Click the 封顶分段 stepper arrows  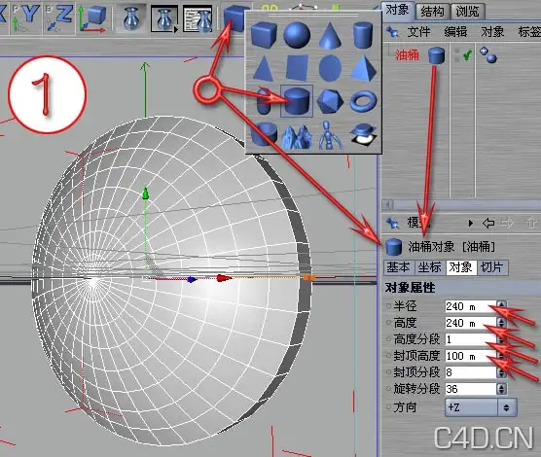[x=502, y=372]
